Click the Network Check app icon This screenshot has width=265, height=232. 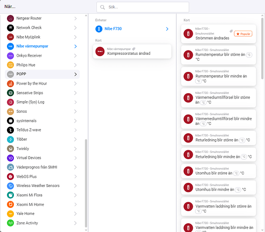point(10,27)
